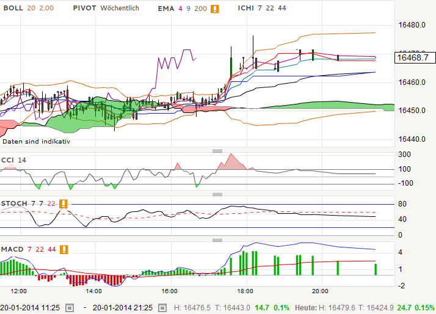Image resolution: width=436 pixels, height=314 pixels.
Task: Click the STOCH 80 scale label
Action: pyautogui.click(x=402, y=204)
